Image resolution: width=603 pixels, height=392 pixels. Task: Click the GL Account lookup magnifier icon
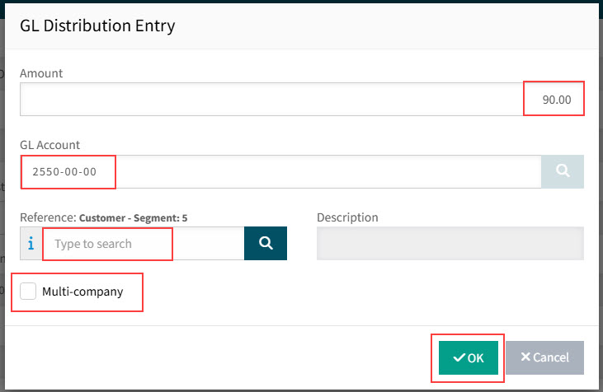point(563,172)
